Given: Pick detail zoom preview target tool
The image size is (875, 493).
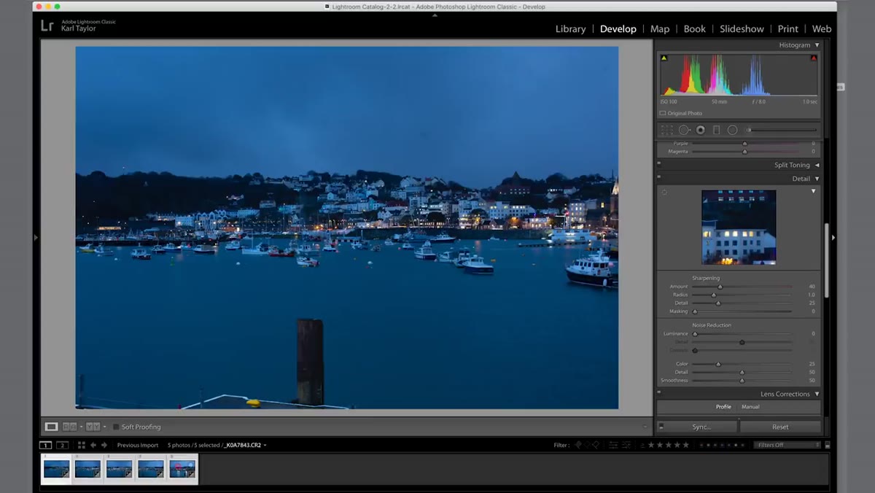Looking at the screenshot, I should 664,193.
